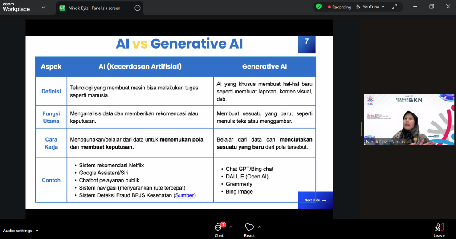Click 'DALL E (Open AI)' bullet
Viewport: 456px width, 239px height.
247,177
